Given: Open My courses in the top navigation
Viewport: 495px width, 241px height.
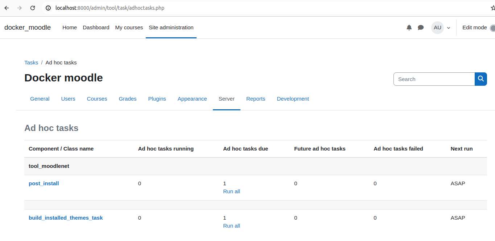Looking at the screenshot, I should (x=129, y=28).
